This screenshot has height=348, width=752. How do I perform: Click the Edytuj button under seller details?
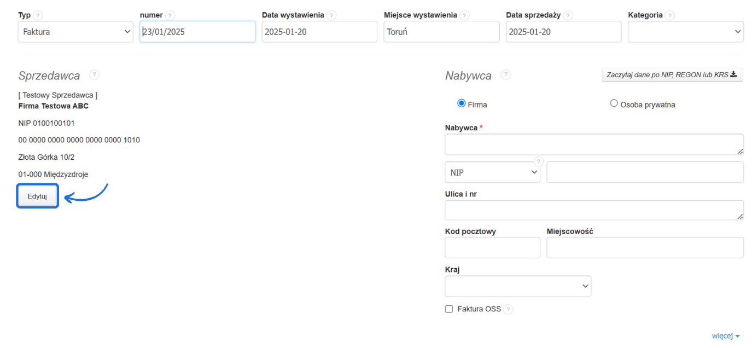click(x=37, y=196)
